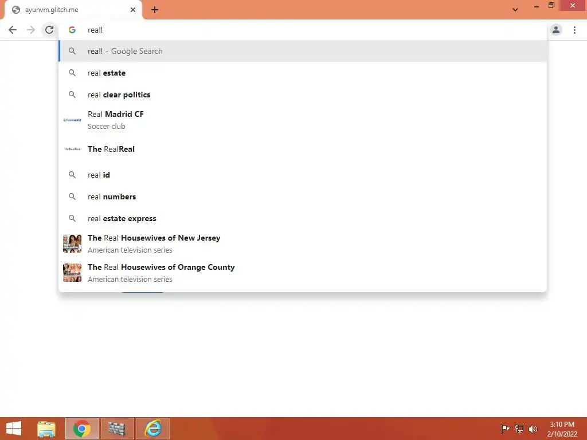Viewport: 587px width, 440px height.
Task: Choose 'real! - Google Search' suggestion
Action: pos(303,51)
